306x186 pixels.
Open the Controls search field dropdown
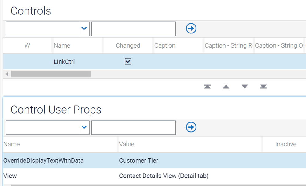click(84, 29)
